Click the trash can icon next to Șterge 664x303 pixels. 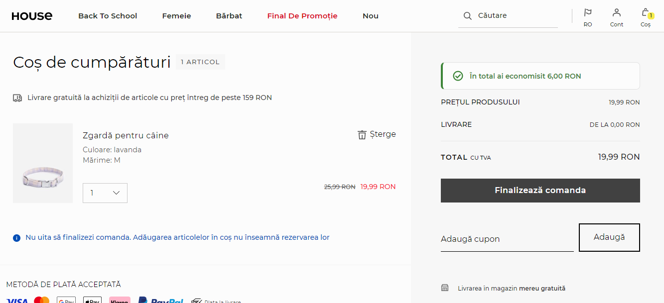(362, 135)
